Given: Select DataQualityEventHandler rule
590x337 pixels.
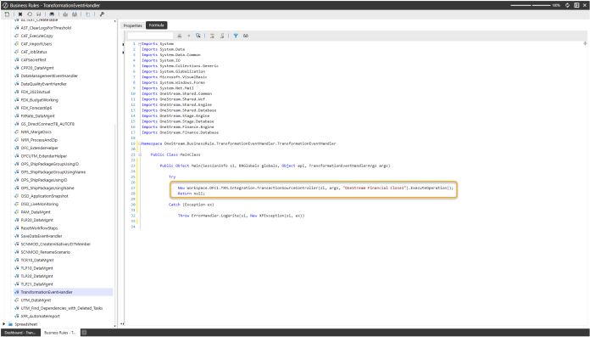Looking at the screenshot, I should click(x=43, y=84).
